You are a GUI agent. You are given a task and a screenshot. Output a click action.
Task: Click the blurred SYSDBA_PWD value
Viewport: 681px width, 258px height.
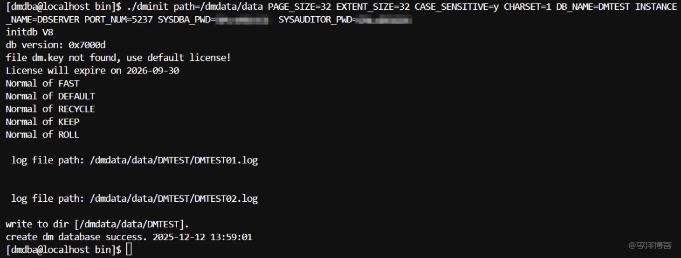pos(243,20)
